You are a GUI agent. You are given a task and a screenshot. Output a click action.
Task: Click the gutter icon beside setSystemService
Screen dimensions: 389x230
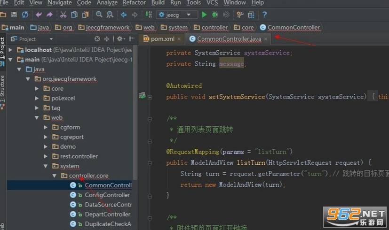coord(142,96)
